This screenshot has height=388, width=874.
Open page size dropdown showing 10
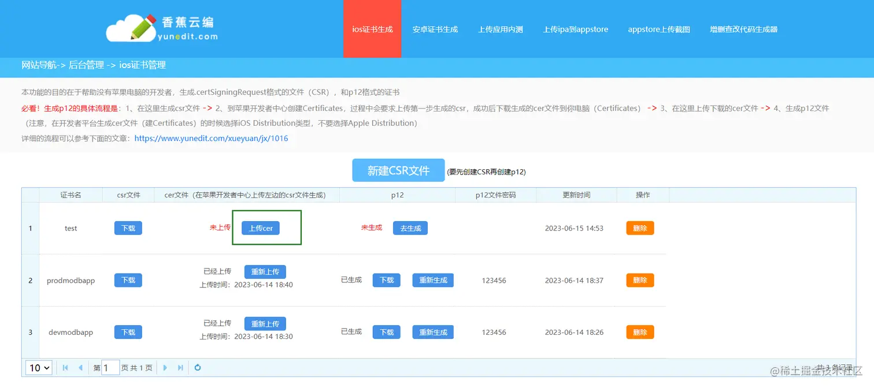tap(39, 368)
